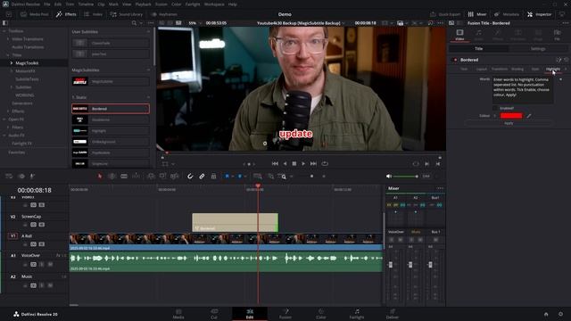This screenshot has width=571, height=321.
Task: Select the V1 A-Roll destination control
Action: (12, 235)
